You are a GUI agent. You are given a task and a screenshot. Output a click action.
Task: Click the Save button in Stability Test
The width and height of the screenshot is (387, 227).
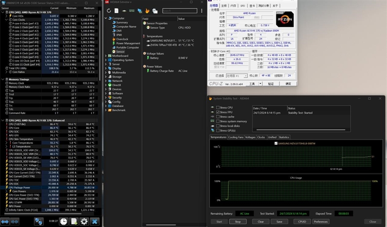click(280, 222)
